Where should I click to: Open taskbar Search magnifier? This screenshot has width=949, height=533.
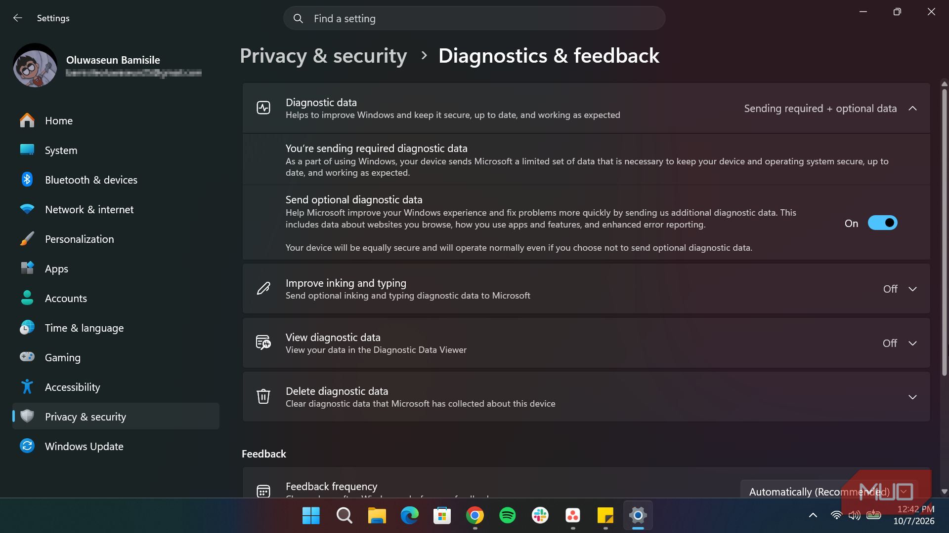344,515
